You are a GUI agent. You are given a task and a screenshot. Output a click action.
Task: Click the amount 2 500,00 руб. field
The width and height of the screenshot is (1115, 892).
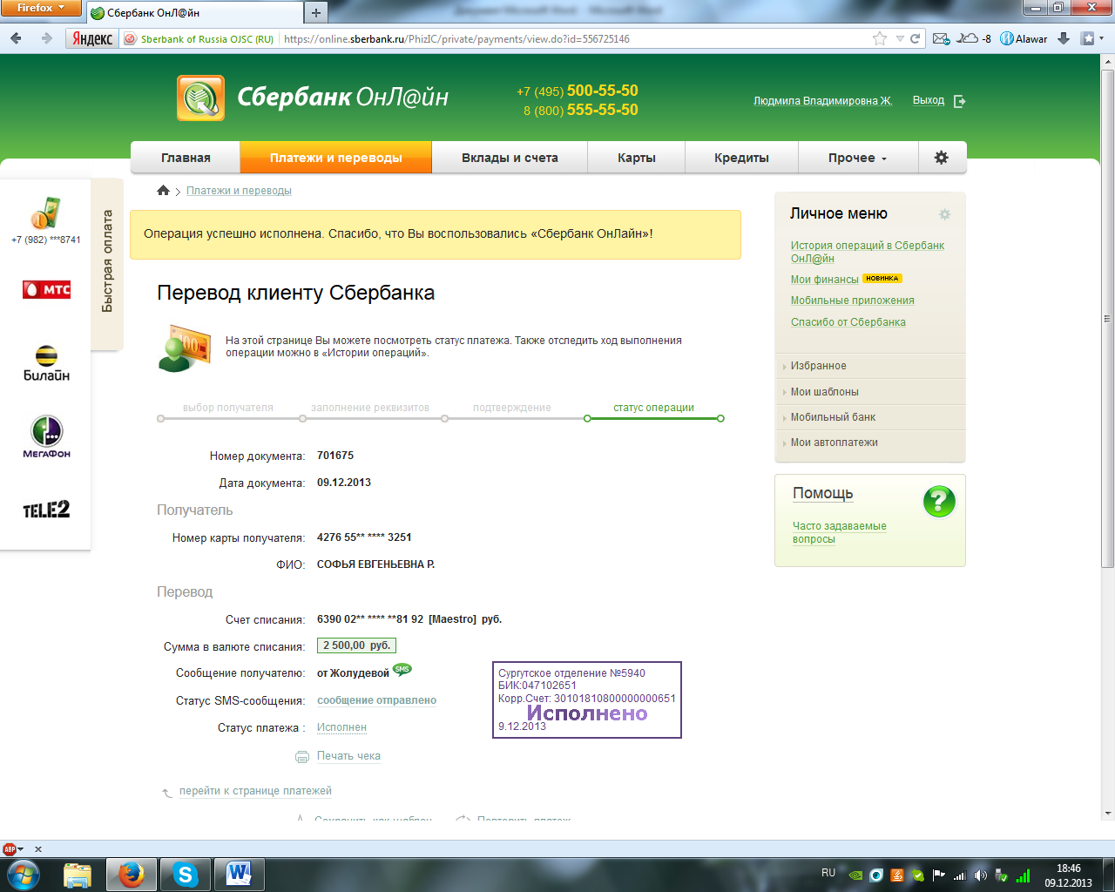click(x=356, y=645)
